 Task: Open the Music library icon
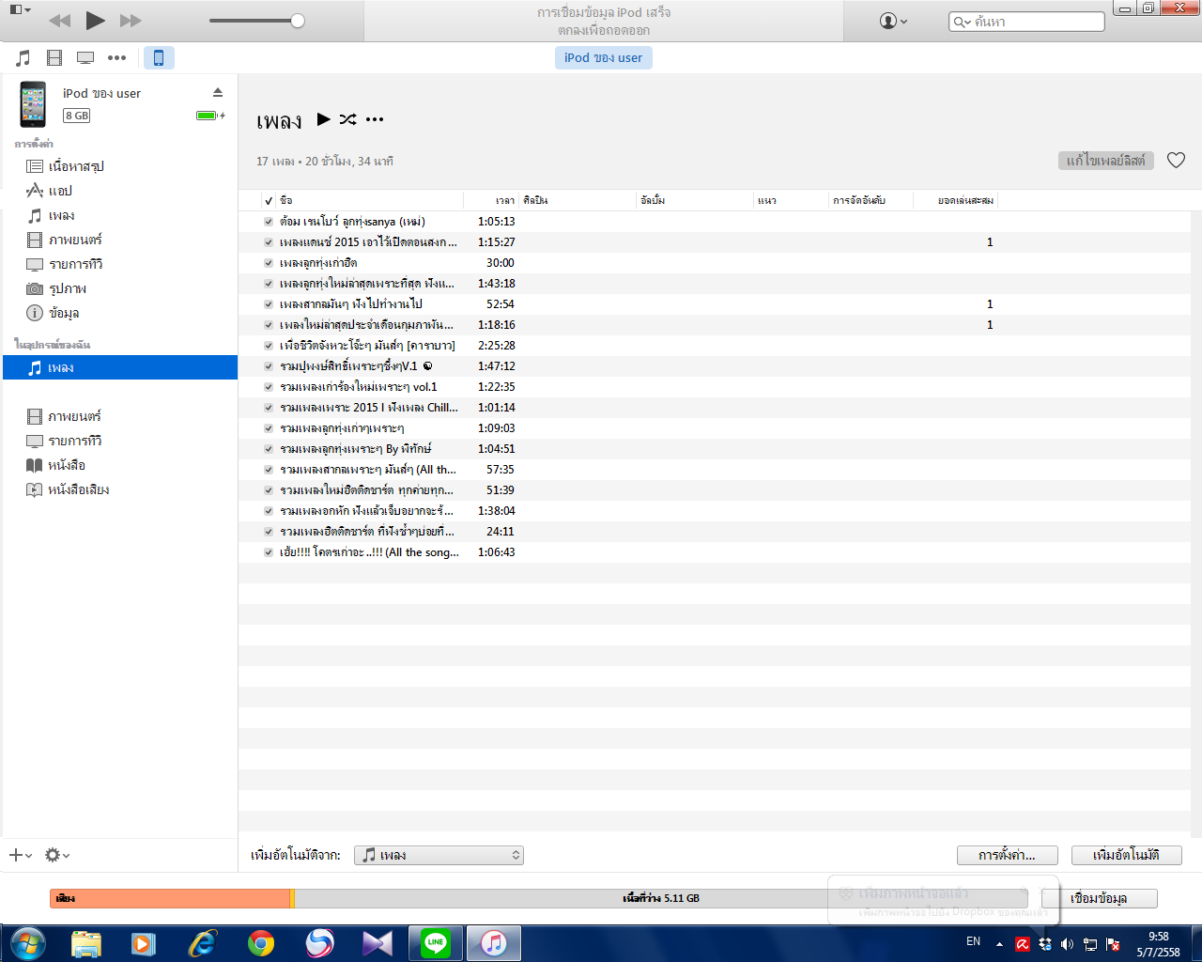(x=23, y=58)
